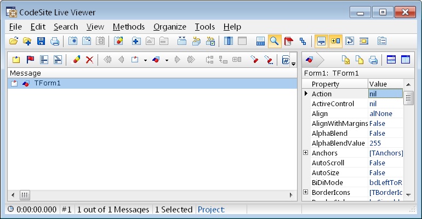Open the Methods menu
Screen dimensions: 422x219
coord(129,27)
